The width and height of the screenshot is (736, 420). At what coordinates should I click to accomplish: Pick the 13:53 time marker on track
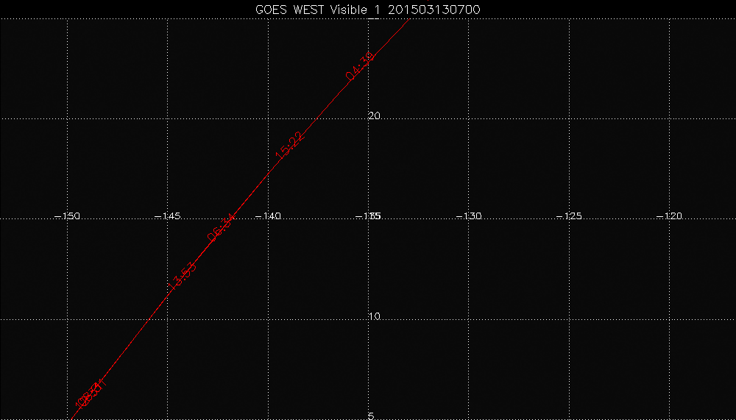click(183, 276)
